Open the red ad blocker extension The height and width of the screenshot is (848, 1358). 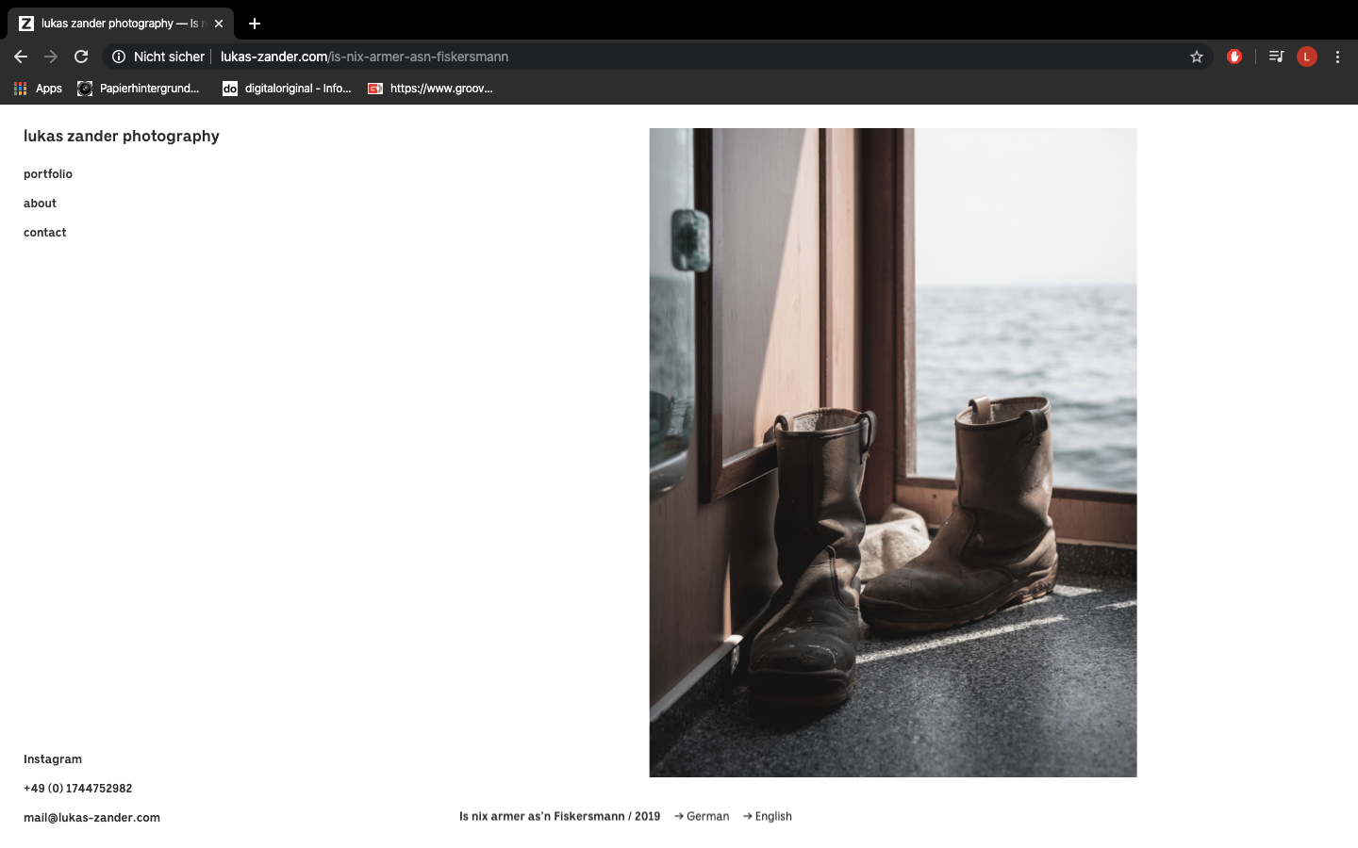coord(1234,57)
